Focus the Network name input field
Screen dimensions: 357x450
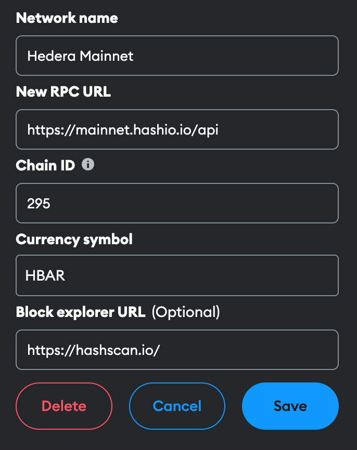click(177, 56)
